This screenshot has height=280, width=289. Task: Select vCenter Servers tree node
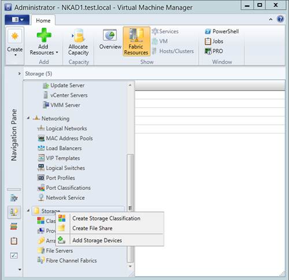(x=65, y=95)
